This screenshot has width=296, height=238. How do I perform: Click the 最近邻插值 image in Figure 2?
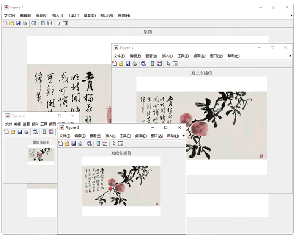click(x=41, y=155)
